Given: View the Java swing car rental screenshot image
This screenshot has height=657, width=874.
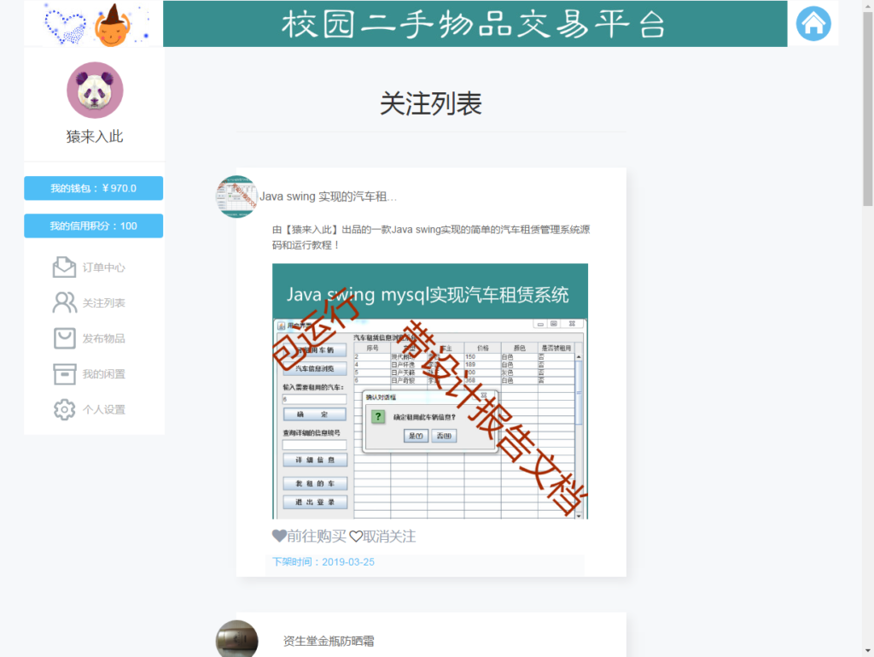Looking at the screenshot, I should point(429,391).
